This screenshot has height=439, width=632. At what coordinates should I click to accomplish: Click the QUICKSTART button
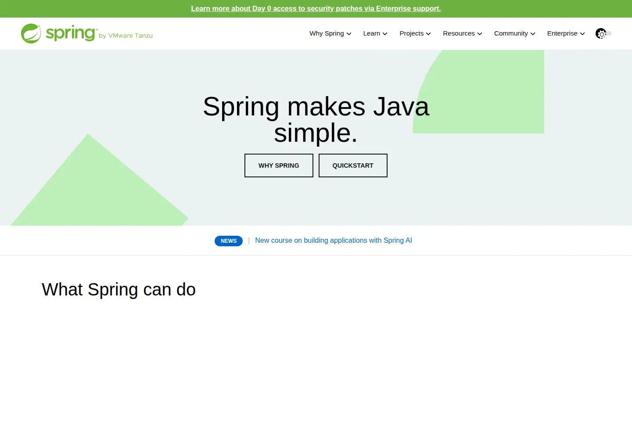353,166
